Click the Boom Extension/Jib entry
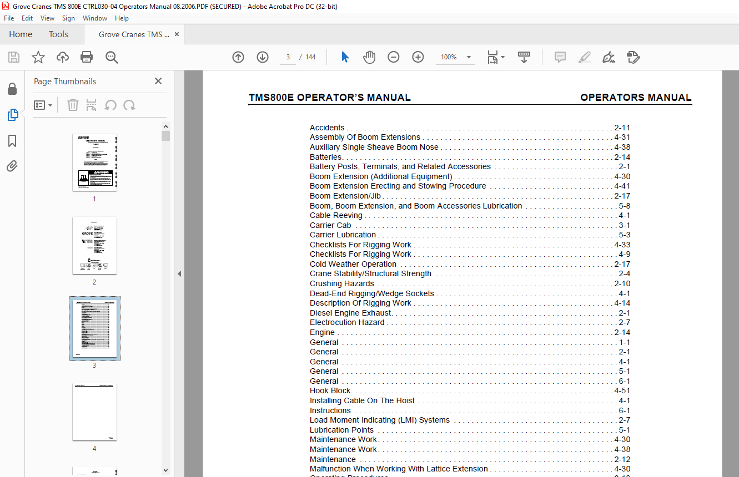The height and width of the screenshot is (477, 739). tap(470, 196)
